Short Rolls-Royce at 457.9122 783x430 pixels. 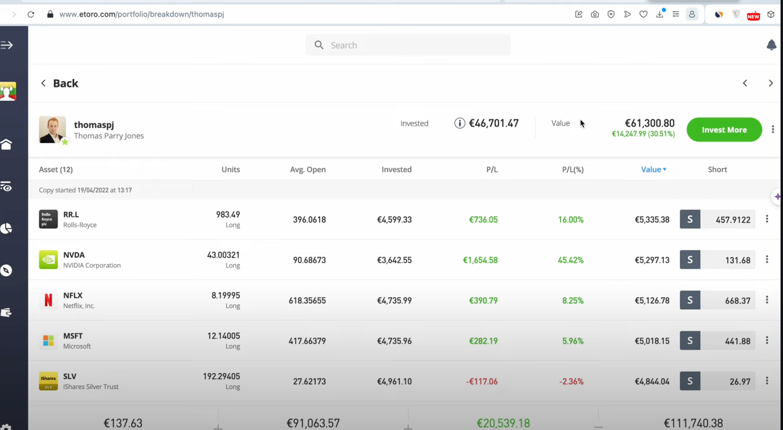718,219
